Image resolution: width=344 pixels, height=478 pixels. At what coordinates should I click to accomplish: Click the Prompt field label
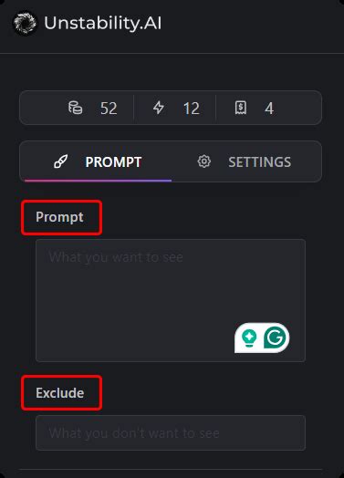pos(59,217)
